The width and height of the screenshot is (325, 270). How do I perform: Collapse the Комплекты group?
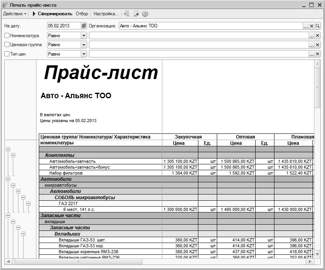point(13,155)
